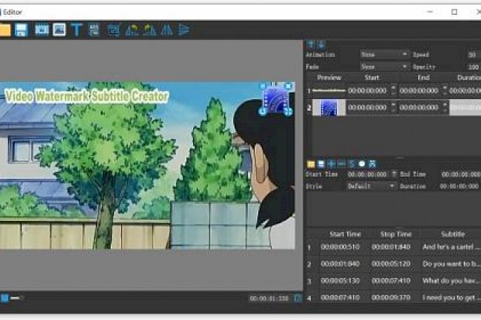Click the yellow open folder icon in main toolbar
481x320 pixels.
[5, 30]
